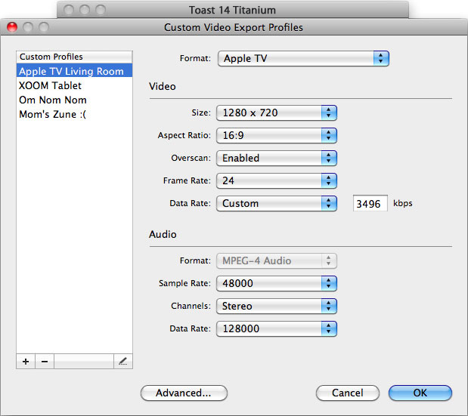This screenshot has height=416, width=468.
Task: Click the minus icon to remove profile
Action: tap(44, 362)
